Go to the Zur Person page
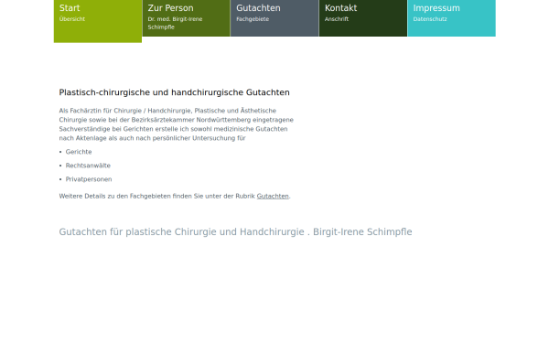The width and height of the screenshot is (549, 343). 187,18
